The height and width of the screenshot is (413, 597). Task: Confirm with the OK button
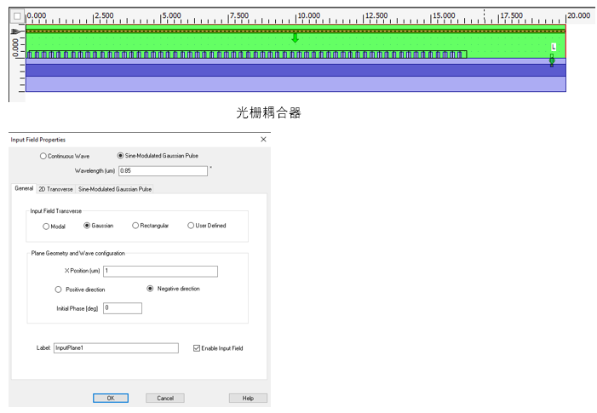tap(111, 399)
